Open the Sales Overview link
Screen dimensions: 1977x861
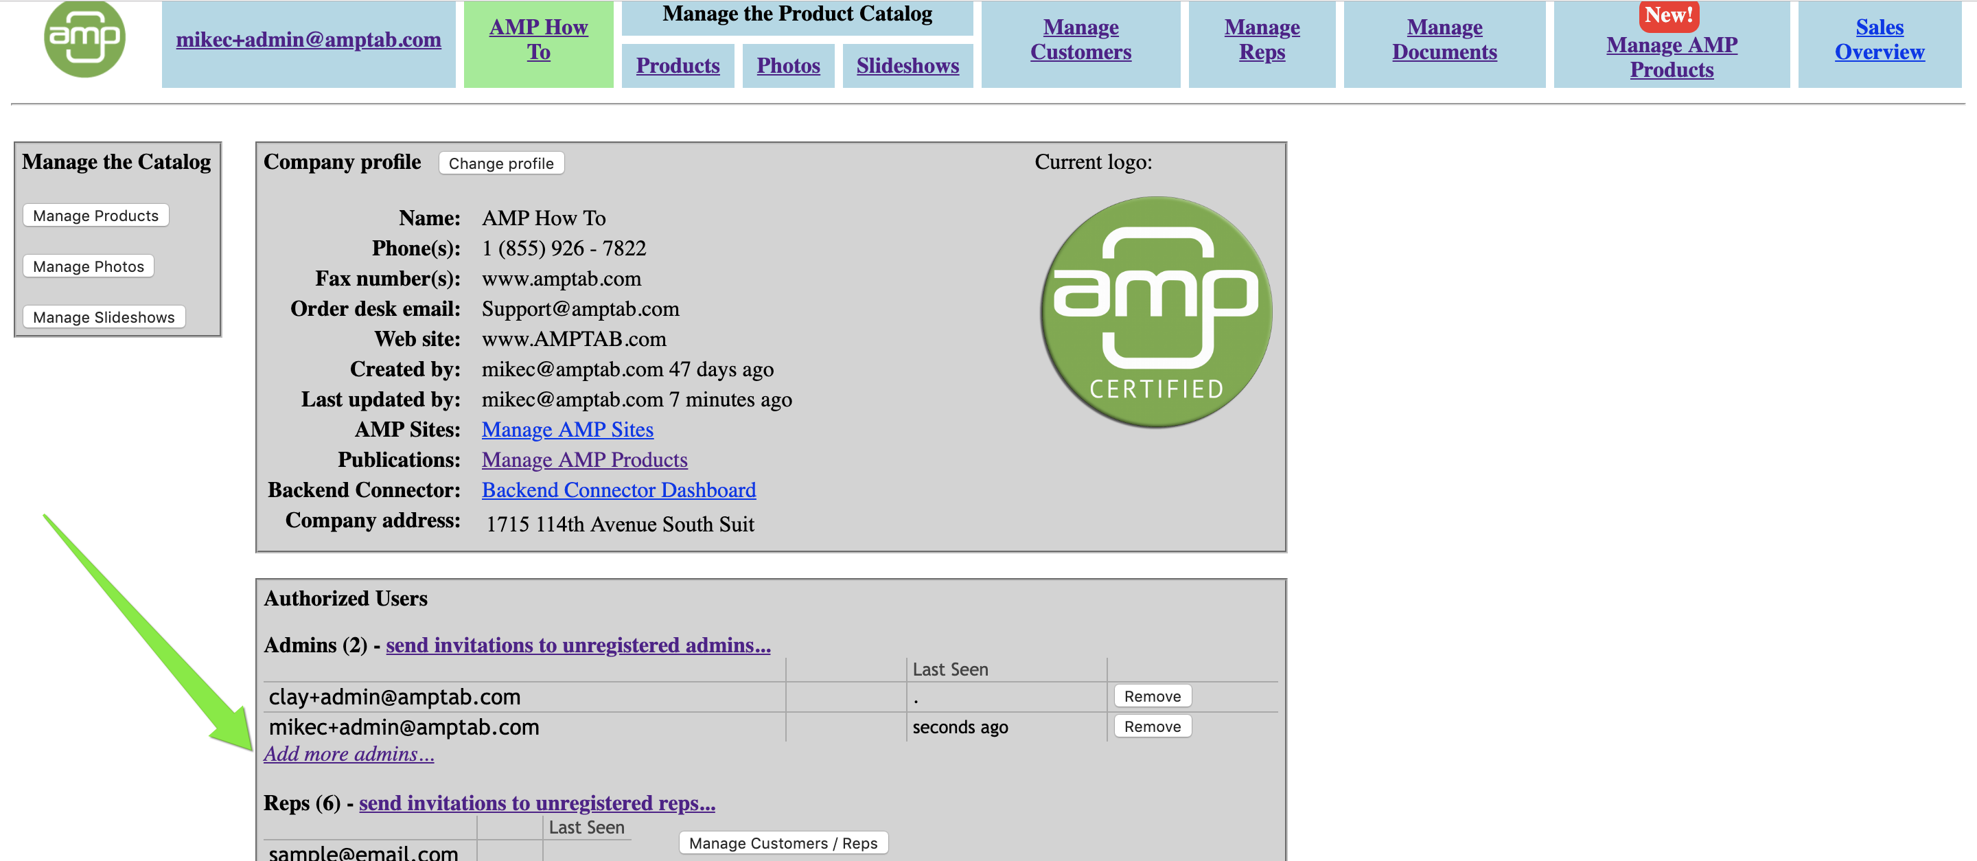[x=1880, y=40]
